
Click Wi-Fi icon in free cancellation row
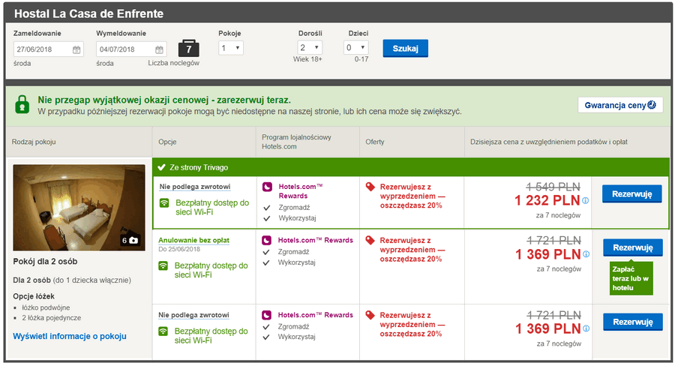coord(163,265)
